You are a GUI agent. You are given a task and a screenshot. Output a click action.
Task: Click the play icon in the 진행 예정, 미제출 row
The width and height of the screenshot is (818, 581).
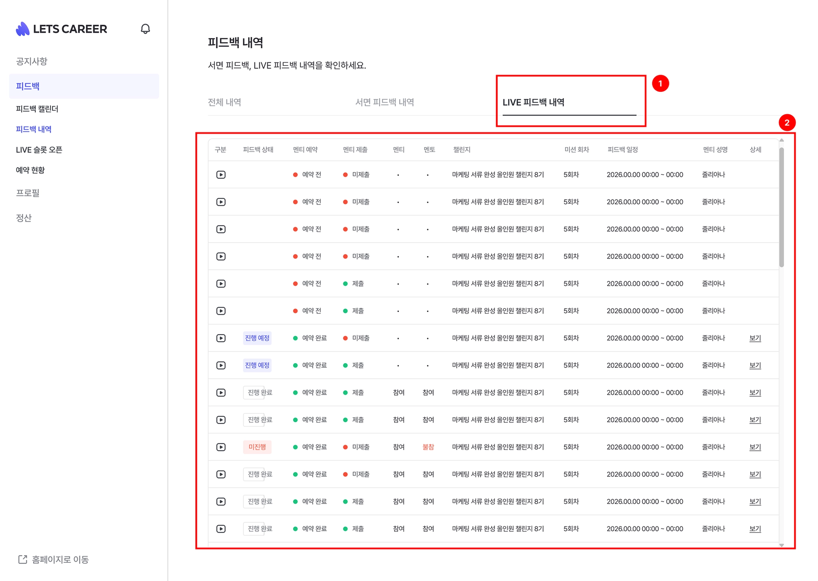click(x=221, y=338)
